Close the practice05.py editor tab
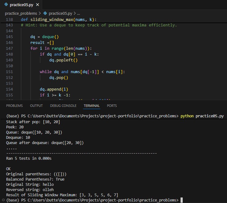The height and width of the screenshot is (203, 227). click(x=38, y=5)
